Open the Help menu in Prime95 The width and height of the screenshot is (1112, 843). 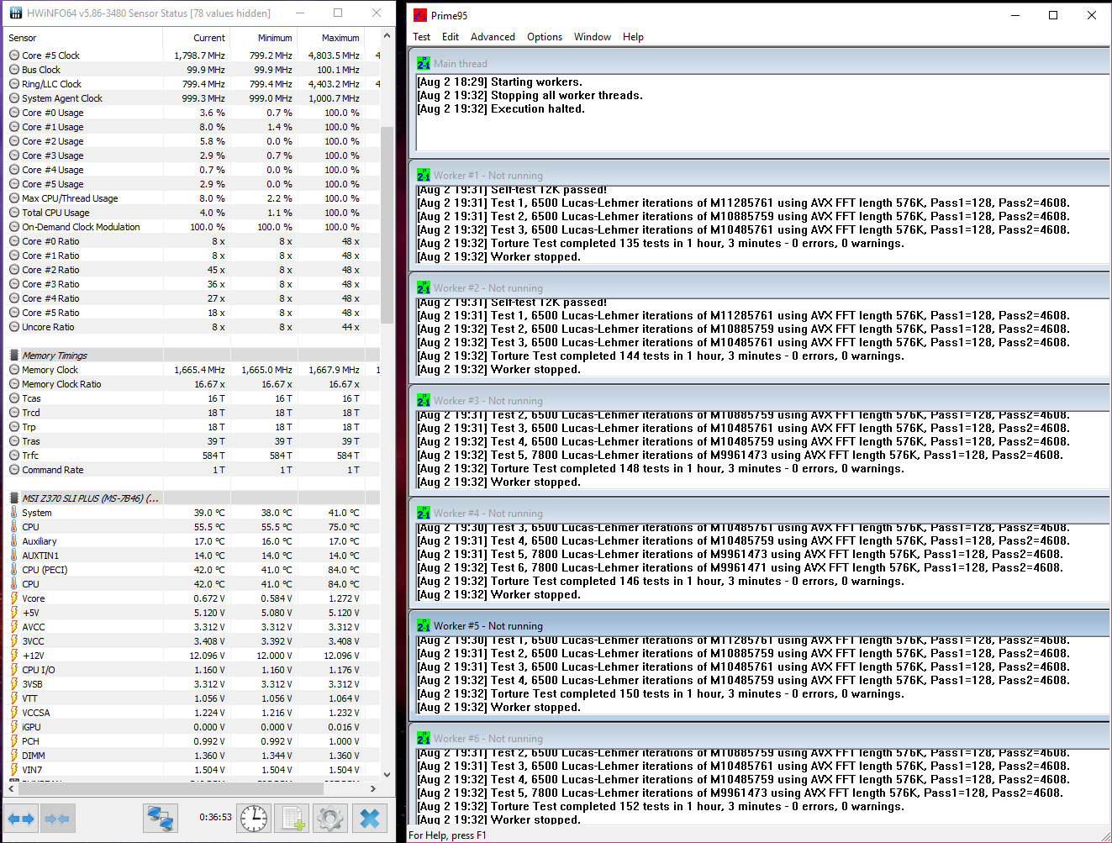coord(633,37)
